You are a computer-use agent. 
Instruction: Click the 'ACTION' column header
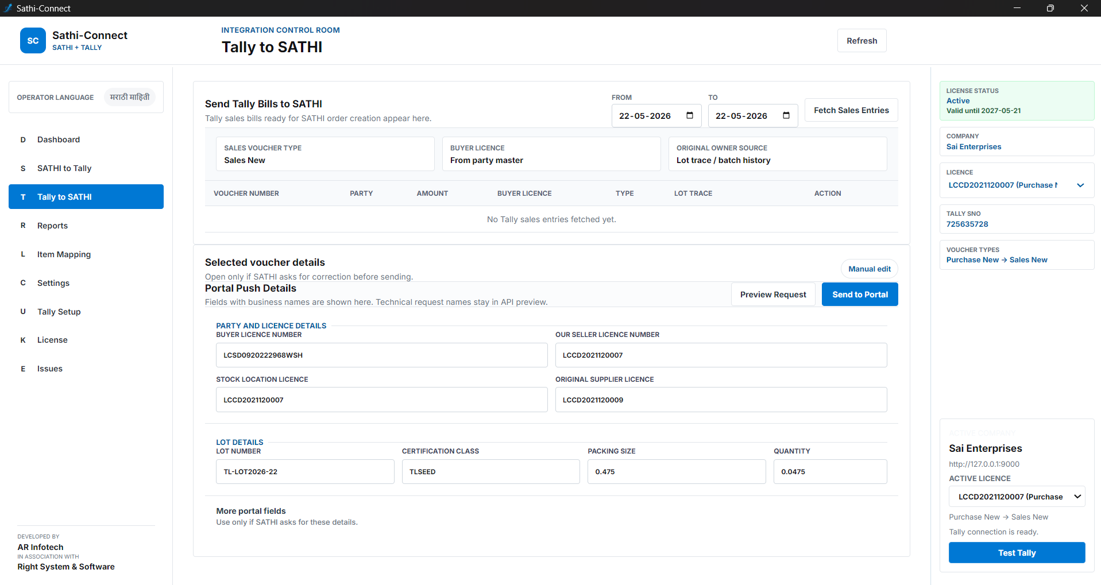[828, 193]
